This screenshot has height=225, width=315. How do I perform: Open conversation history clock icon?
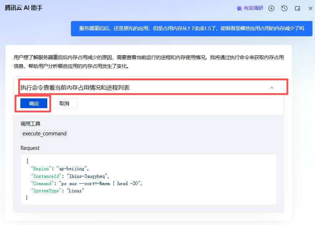point(284,8)
